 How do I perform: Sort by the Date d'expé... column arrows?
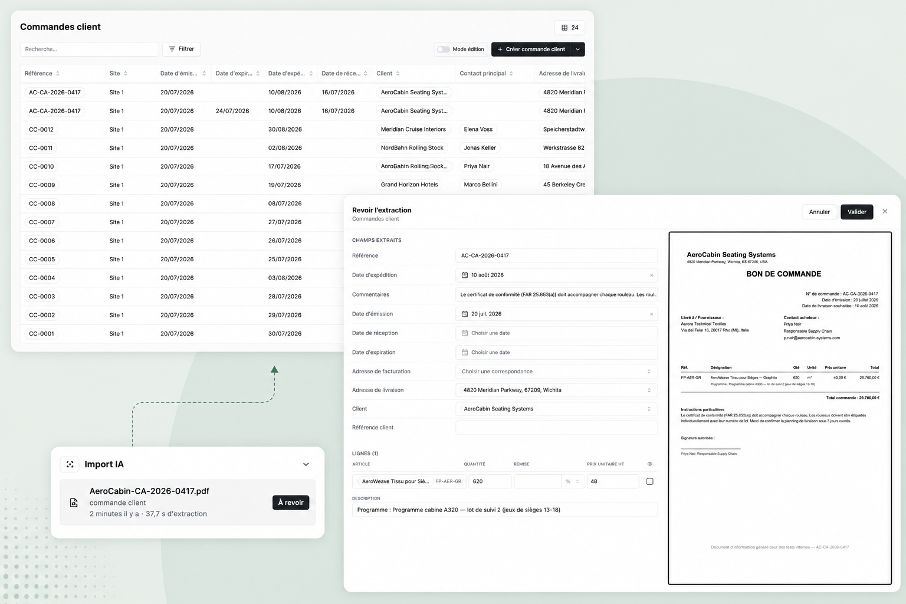click(311, 74)
